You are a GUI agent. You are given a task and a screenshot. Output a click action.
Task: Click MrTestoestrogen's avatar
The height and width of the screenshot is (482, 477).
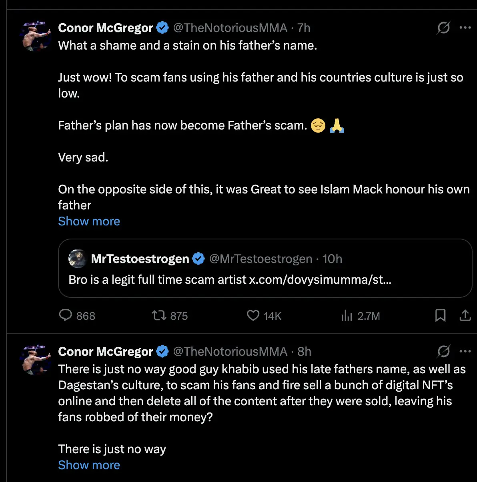[x=78, y=259]
